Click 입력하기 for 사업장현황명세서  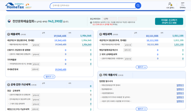coord(180,93)
